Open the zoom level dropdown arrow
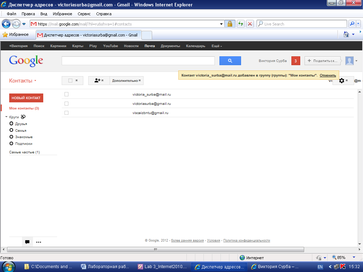Viewport: 363px width, 272px height. [x=354, y=257]
